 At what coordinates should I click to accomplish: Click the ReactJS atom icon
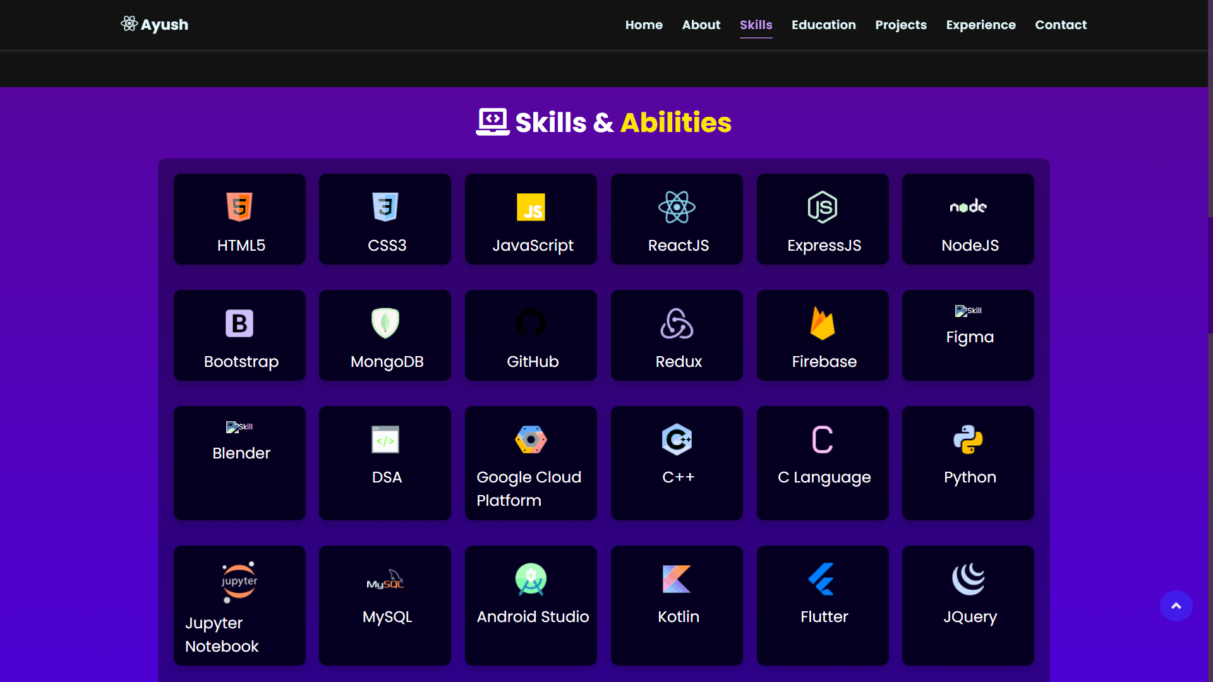point(677,207)
